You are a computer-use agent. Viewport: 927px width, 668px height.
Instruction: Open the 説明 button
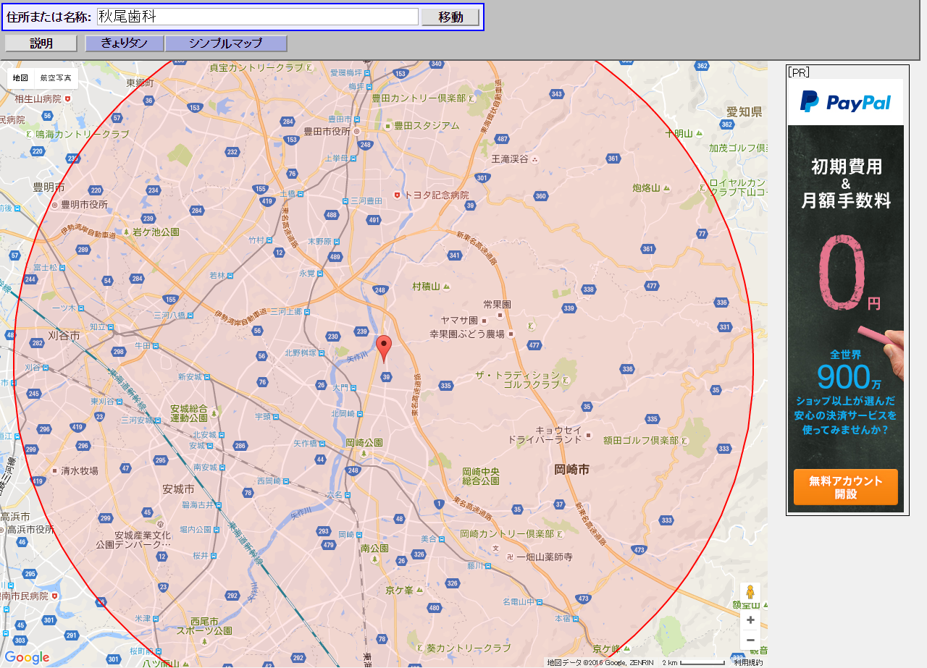tap(41, 43)
